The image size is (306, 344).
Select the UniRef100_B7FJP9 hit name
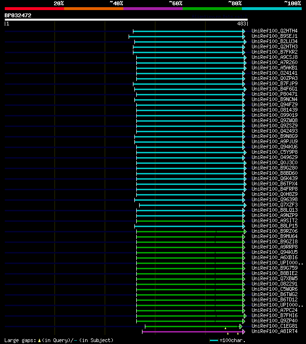tap(274, 83)
